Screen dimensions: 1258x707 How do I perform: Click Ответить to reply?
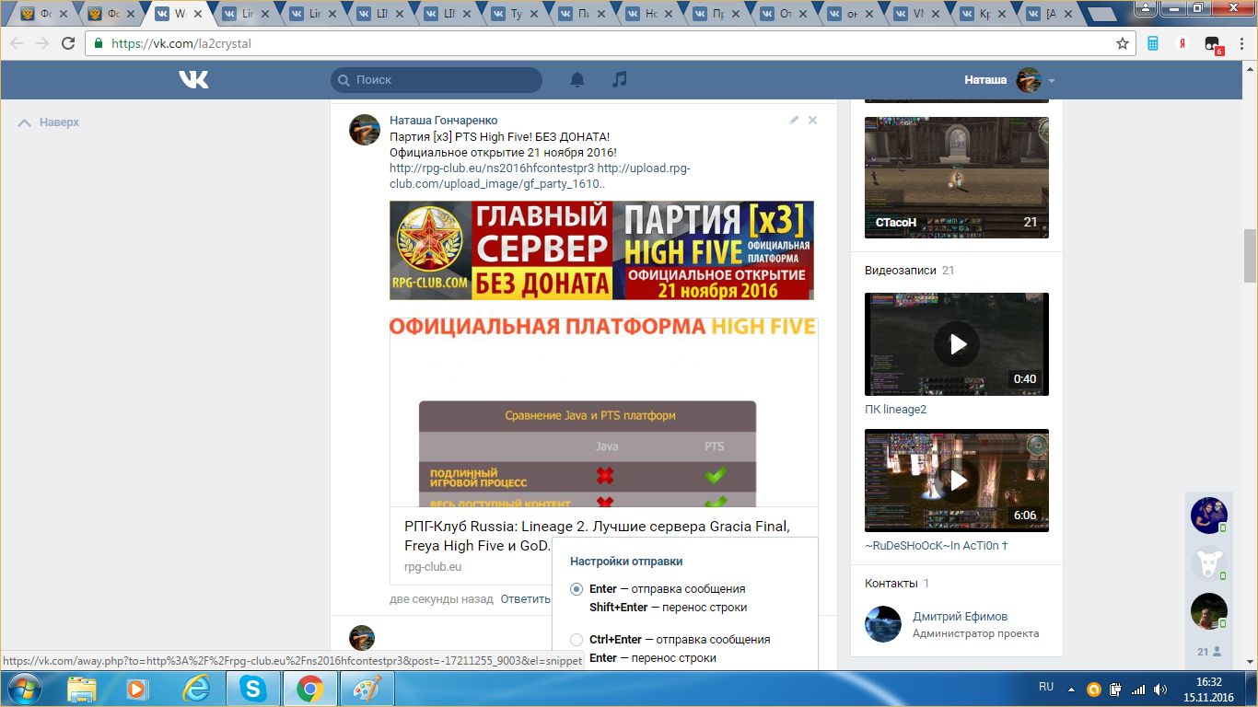(526, 599)
